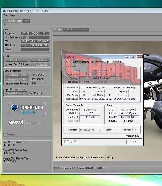Click the console panel vertical scrollbar

click(x=50, y=155)
